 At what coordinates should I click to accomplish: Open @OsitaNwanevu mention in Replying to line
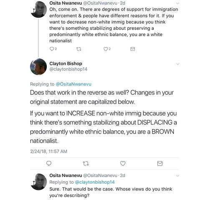pyautogui.click(x=74, y=84)
